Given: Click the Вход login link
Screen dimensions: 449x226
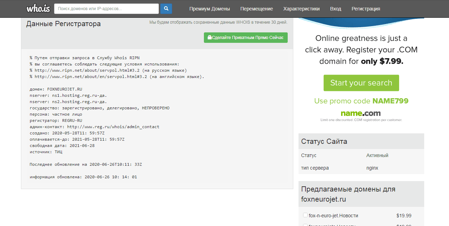Looking at the screenshot, I should pos(336,9).
